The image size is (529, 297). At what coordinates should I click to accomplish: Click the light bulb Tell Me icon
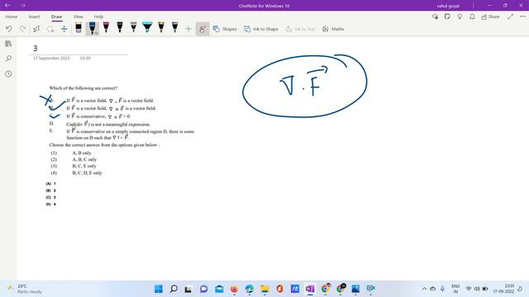(460, 16)
